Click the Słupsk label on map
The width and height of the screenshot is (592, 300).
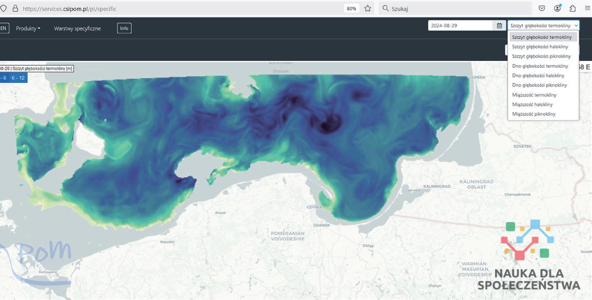(x=220, y=212)
